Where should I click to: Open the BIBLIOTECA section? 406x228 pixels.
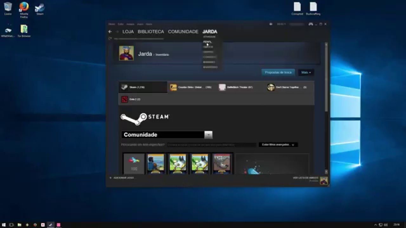151,32
